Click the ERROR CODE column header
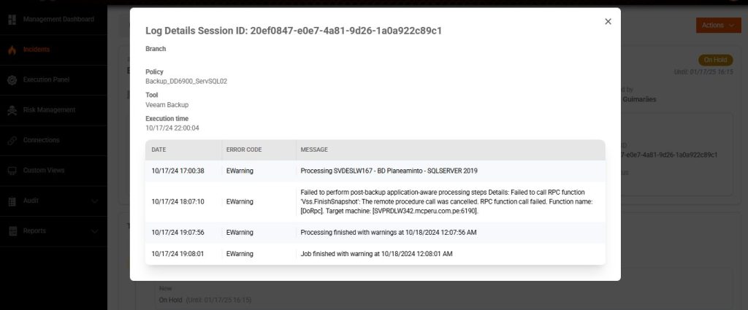 coord(244,150)
